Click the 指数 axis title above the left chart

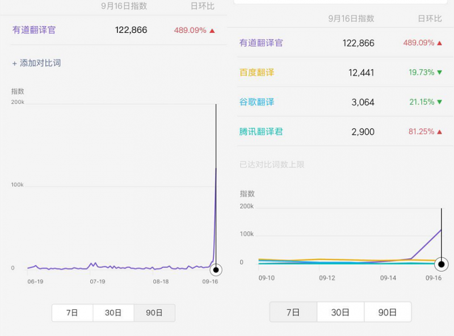18,91
